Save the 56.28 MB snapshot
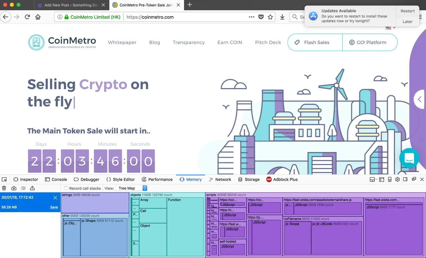 pos(54,207)
